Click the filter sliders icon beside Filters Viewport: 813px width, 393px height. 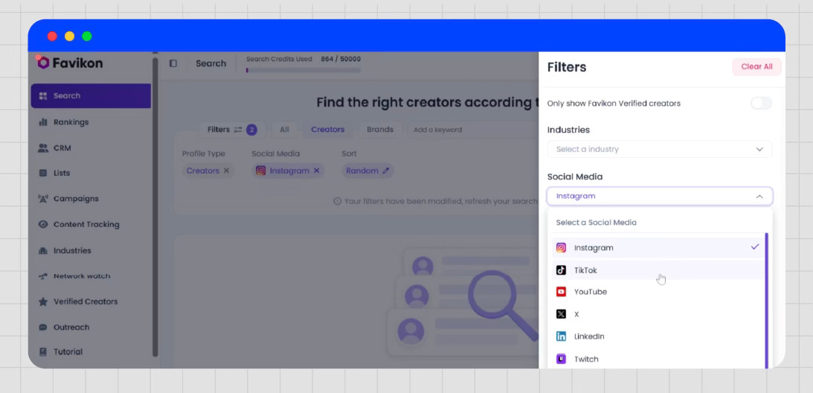pyautogui.click(x=238, y=130)
